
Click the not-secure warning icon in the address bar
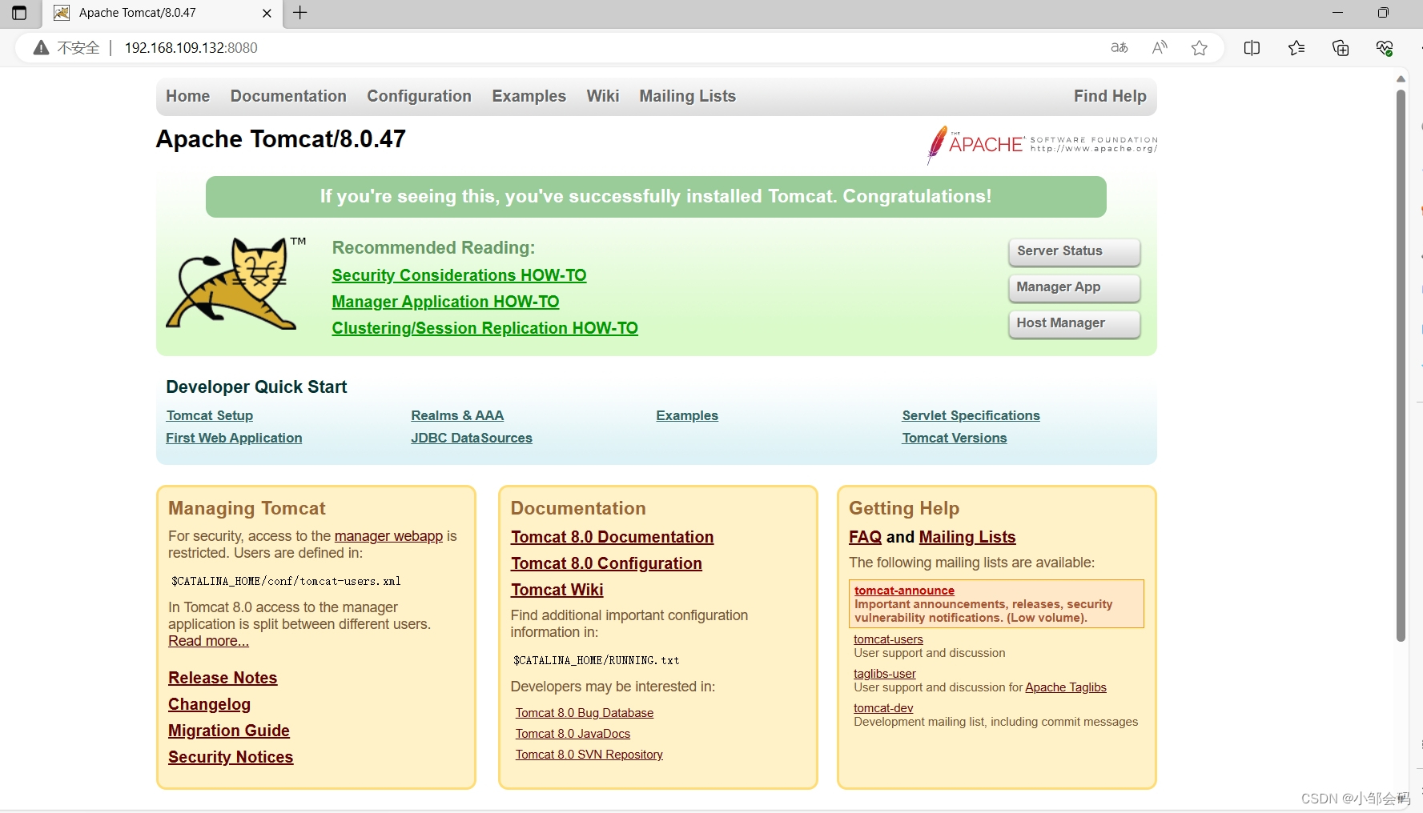[x=41, y=48]
